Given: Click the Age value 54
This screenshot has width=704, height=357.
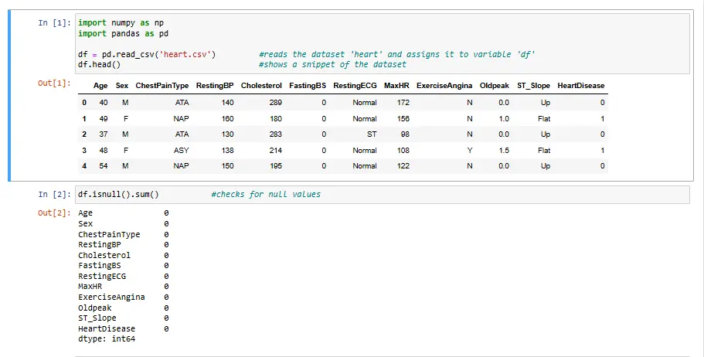Looking at the screenshot, I should tap(104, 166).
